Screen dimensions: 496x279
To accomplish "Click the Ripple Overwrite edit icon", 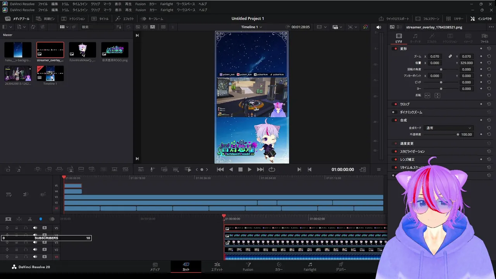I will pyautogui.click(x=60, y=169).
